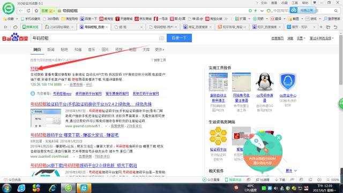
Task: Open the 极光下载站 result link
Action: click(84, 166)
